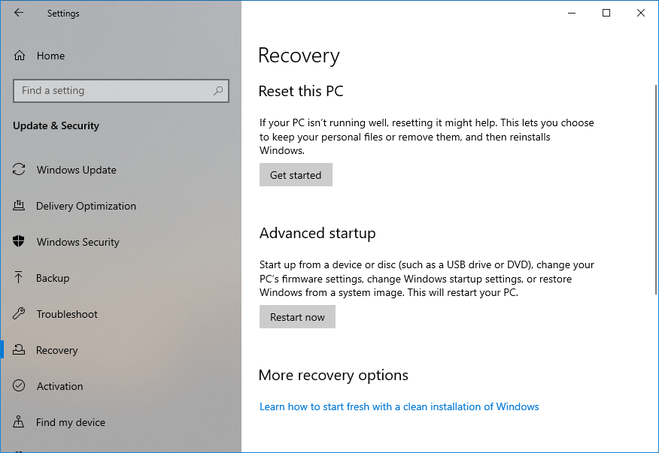Click the More recovery options heading
Screen dimensions: 659x453
coord(333,375)
